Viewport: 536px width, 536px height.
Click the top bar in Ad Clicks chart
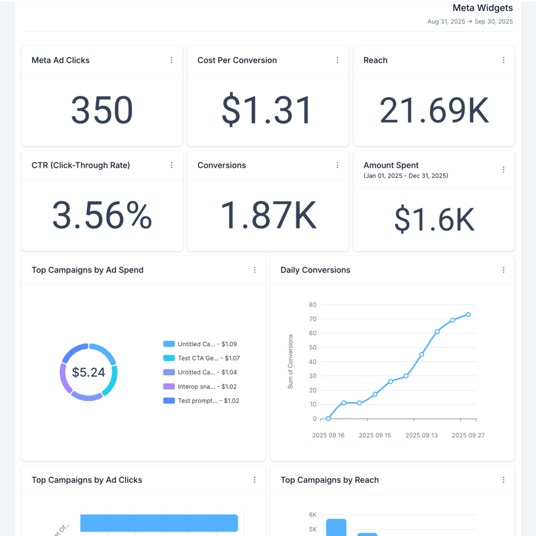[x=159, y=523]
